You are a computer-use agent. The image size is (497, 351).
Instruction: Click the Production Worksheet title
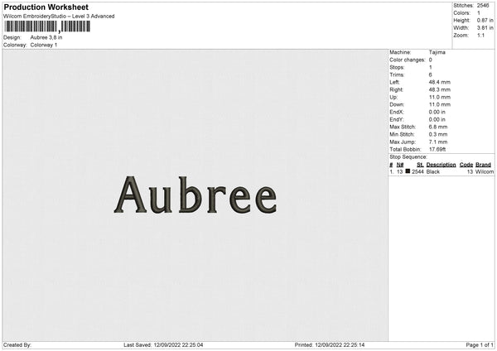pos(46,7)
